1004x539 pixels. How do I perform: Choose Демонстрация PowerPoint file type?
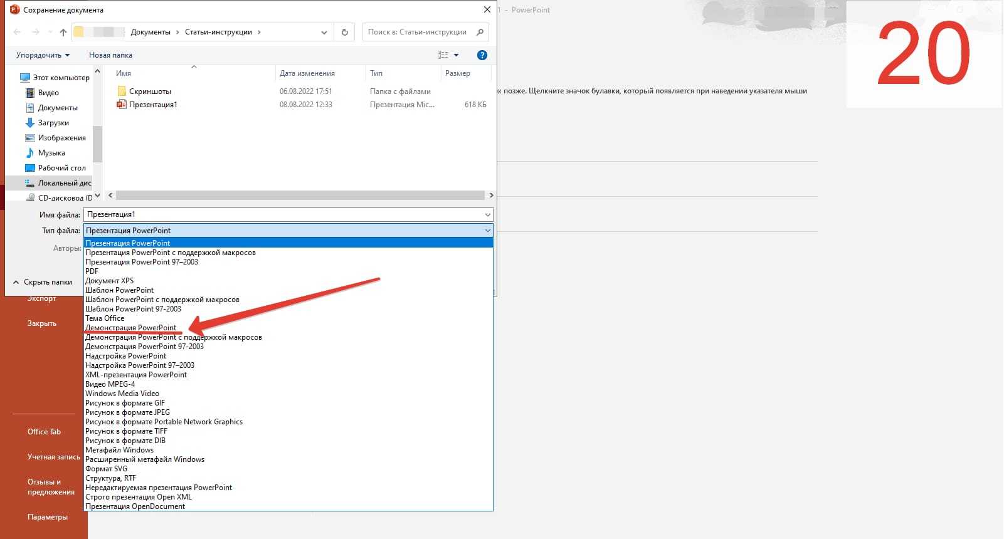click(131, 328)
